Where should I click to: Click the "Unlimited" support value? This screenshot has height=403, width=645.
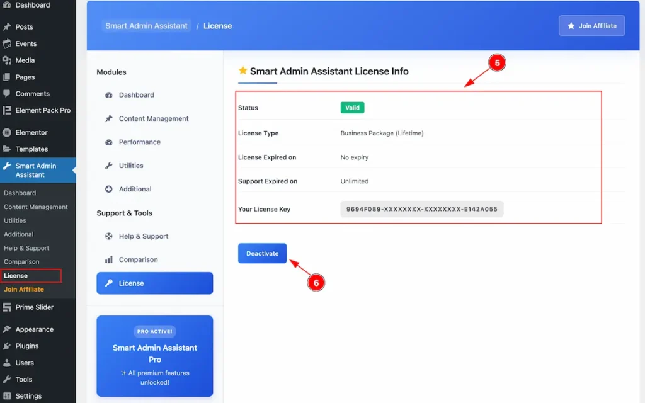pos(354,181)
